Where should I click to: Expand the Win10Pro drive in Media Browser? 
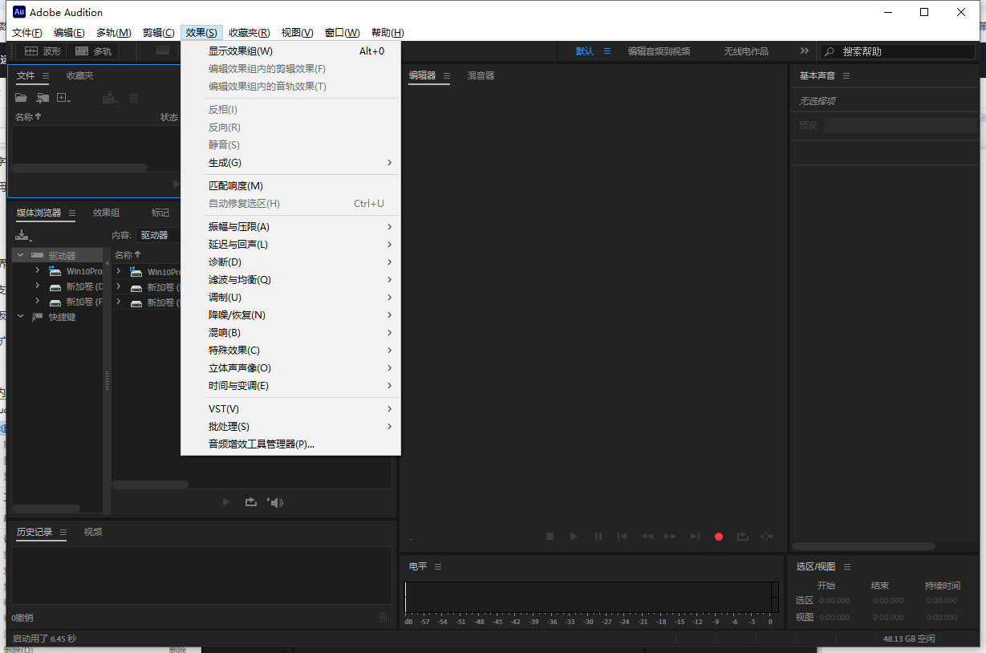[x=36, y=271]
